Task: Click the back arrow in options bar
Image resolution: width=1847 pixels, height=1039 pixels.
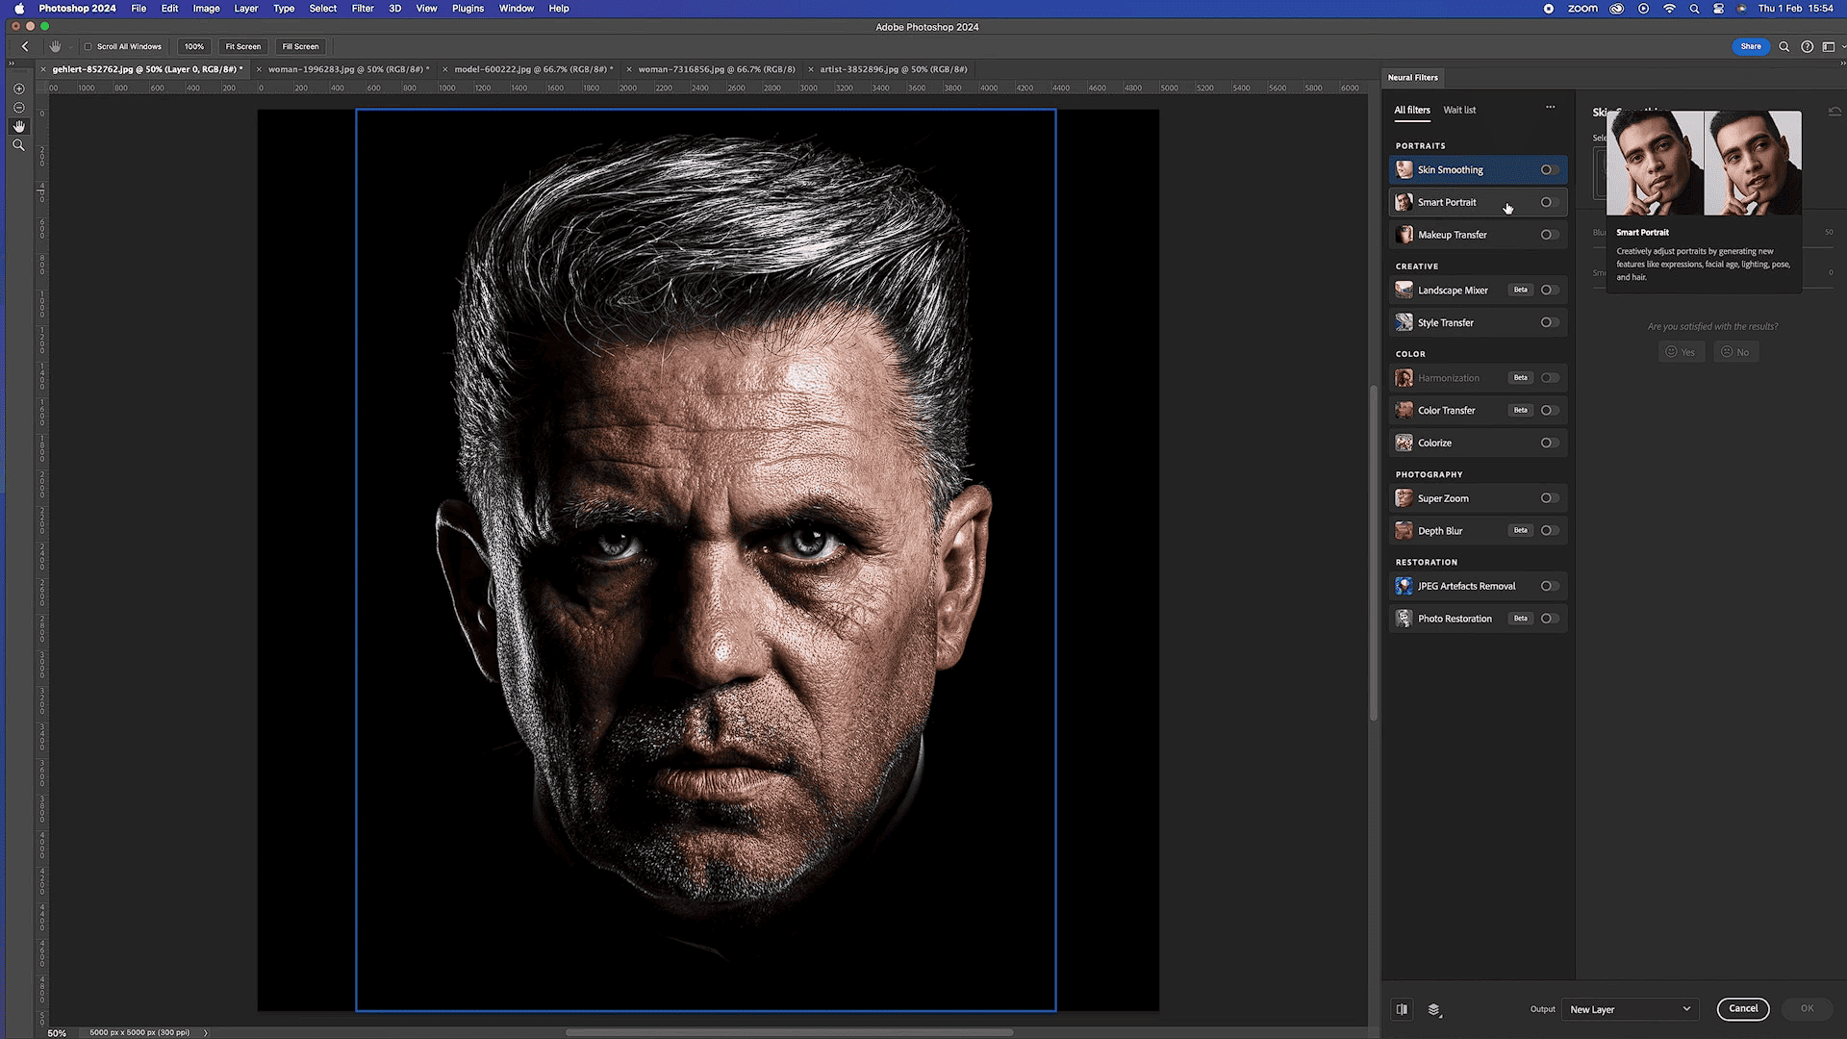Action: click(25, 46)
